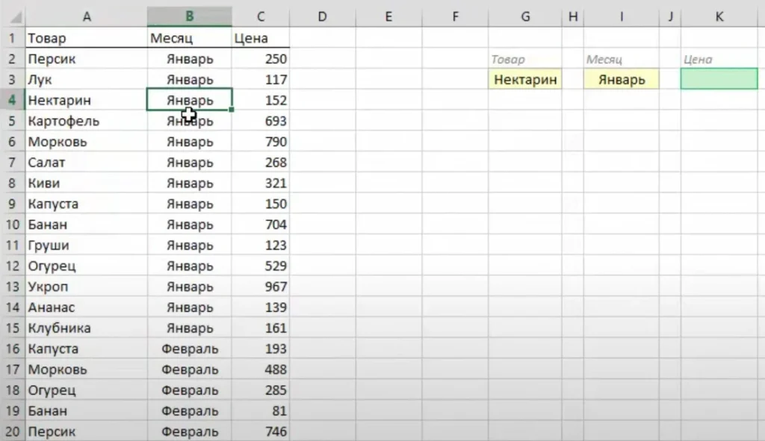Click the Цена header cell in C1
The width and height of the screenshot is (765, 441).
click(x=260, y=38)
